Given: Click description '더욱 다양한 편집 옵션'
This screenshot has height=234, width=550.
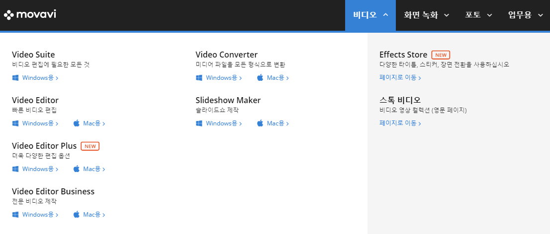Looking at the screenshot, I should (x=41, y=156).
